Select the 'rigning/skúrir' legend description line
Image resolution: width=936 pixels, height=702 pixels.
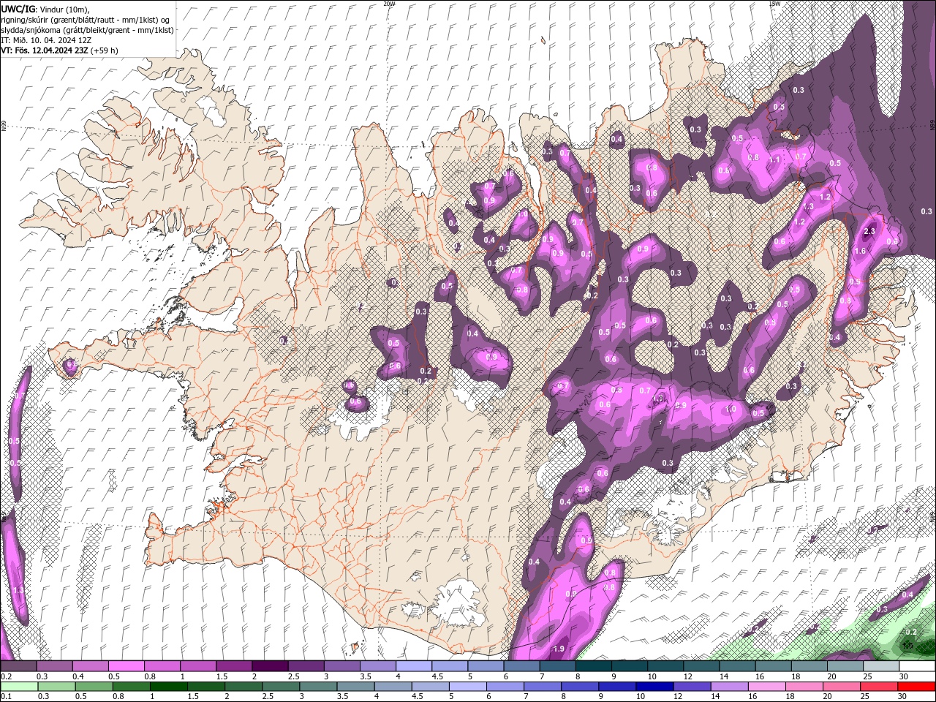(87, 20)
